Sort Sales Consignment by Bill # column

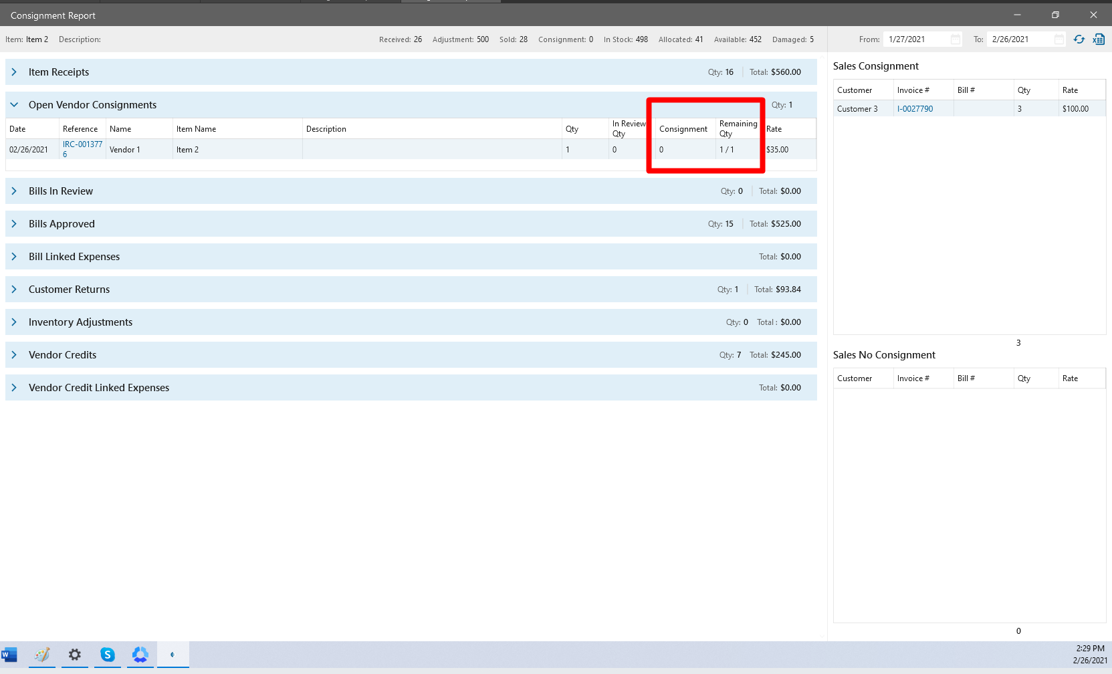tap(984, 90)
